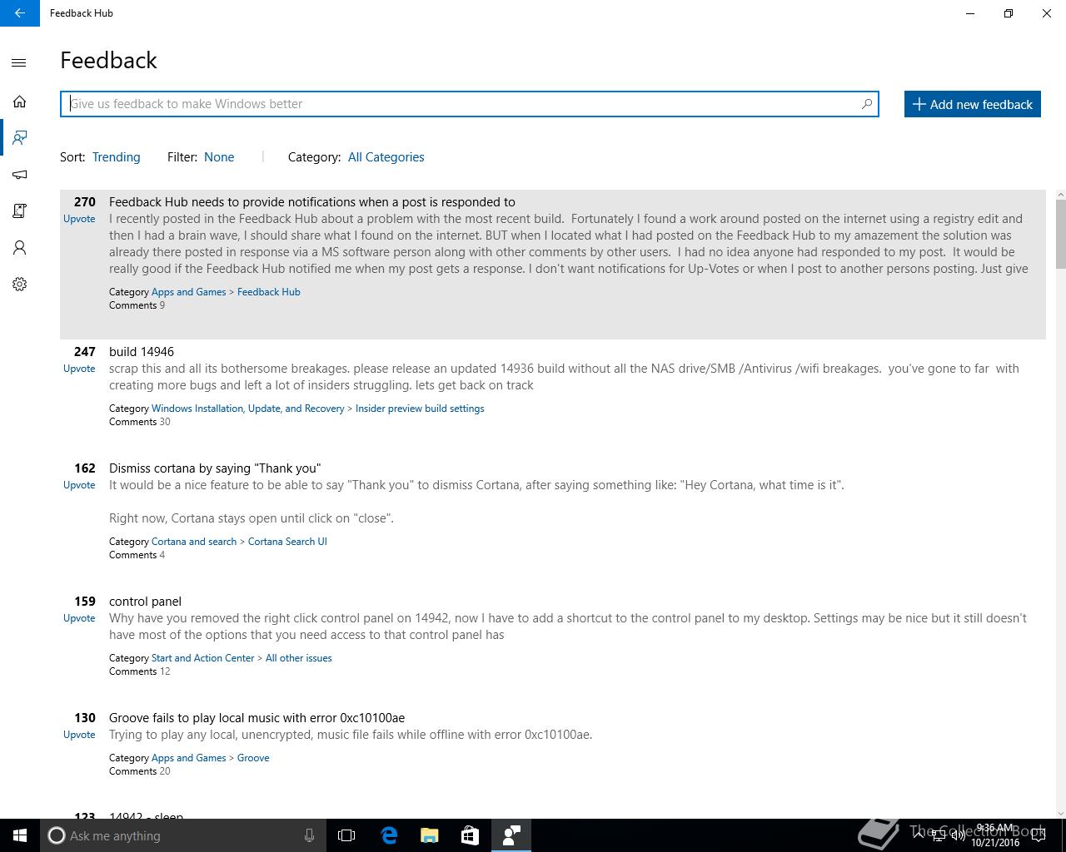The width and height of the screenshot is (1066, 852).
Task: Open the Quests icon in the sidebar
Action: click(x=19, y=211)
